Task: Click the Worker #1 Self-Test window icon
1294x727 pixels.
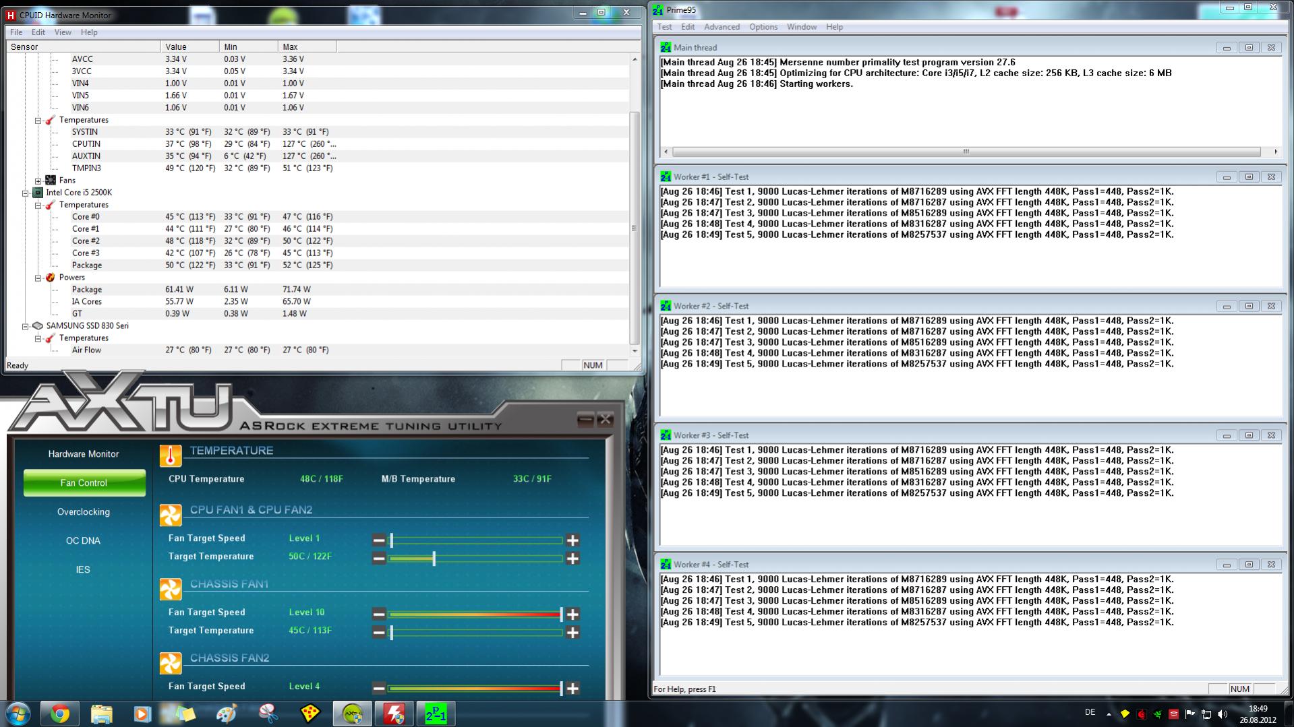Action: pyautogui.click(x=666, y=177)
